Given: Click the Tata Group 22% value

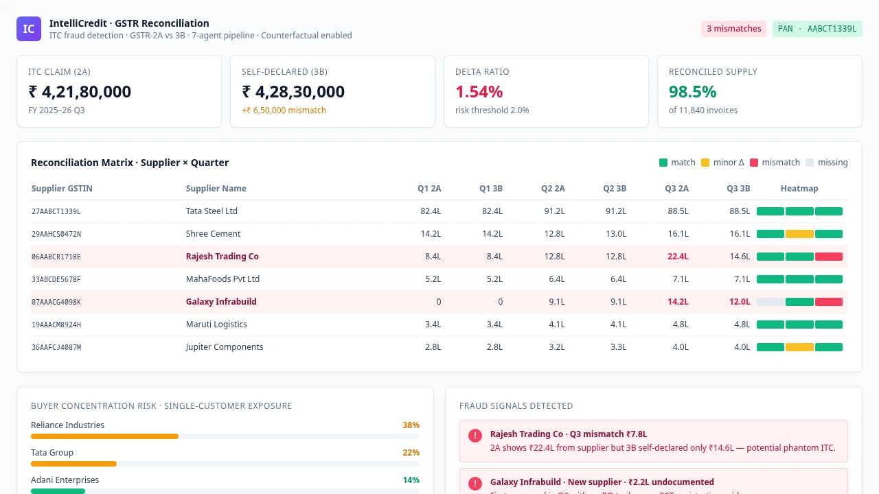Looking at the screenshot, I should [x=411, y=453].
